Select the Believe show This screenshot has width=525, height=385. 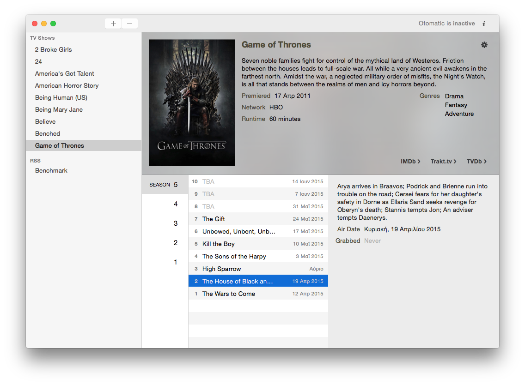point(84,122)
